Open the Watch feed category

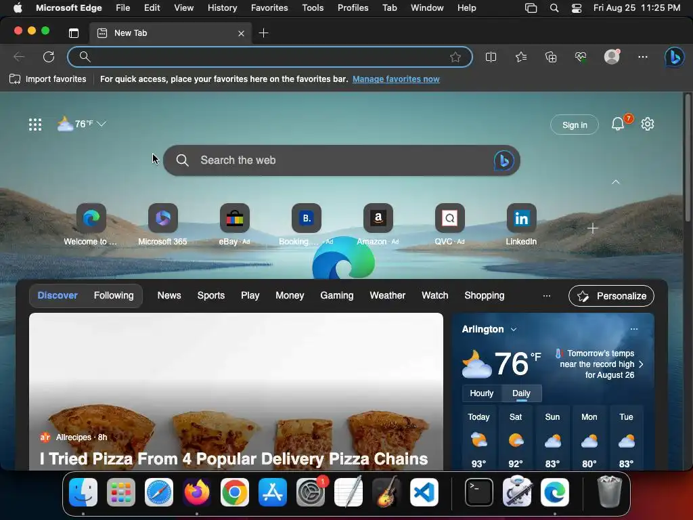(435, 295)
